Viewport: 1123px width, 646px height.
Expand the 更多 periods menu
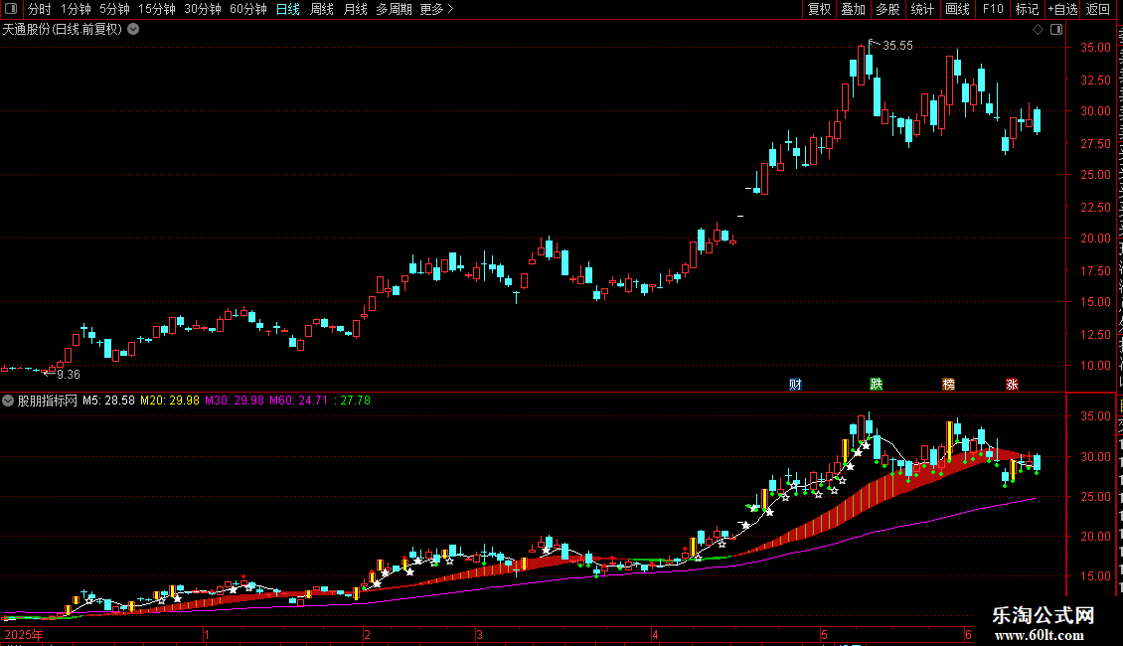tap(437, 9)
